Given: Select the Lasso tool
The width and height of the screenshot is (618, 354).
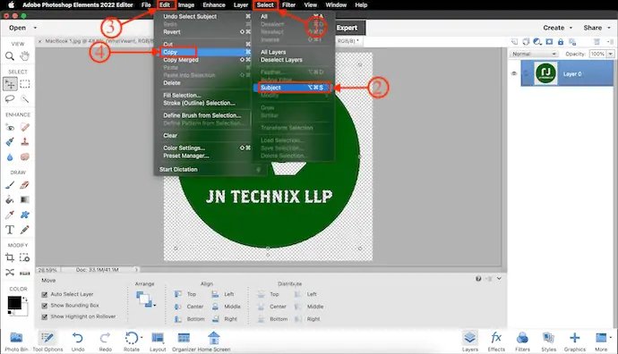Looking at the screenshot, I should (10, 98).
